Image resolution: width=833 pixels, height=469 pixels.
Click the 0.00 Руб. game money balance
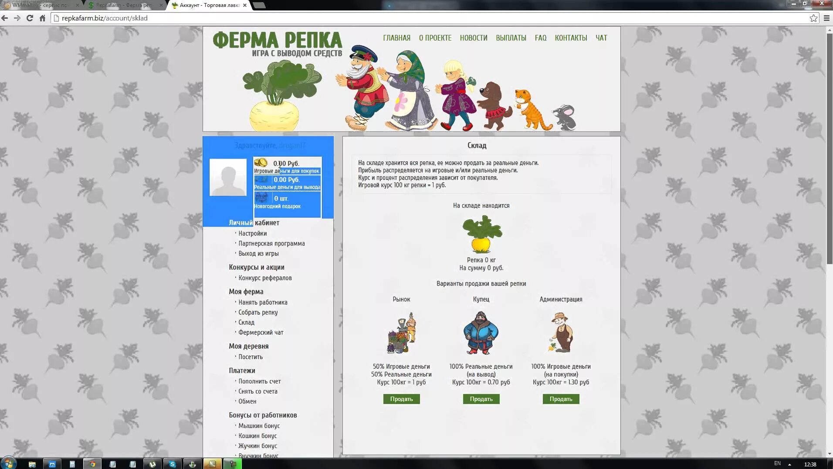(x=286, y=163)
